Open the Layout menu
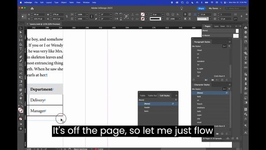This screenshot has width=266, height=150. pos(49,2)
